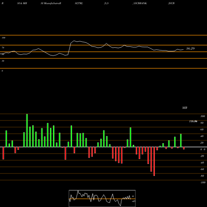
Task: Click the MR axis label -60
Action: coord(202,169)
